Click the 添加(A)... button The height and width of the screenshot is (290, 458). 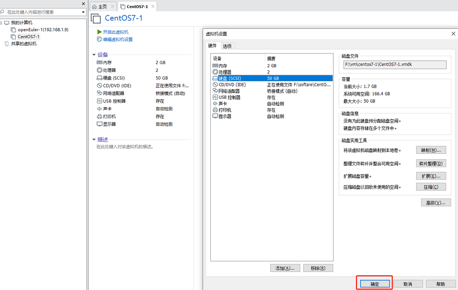pos(285,268)
